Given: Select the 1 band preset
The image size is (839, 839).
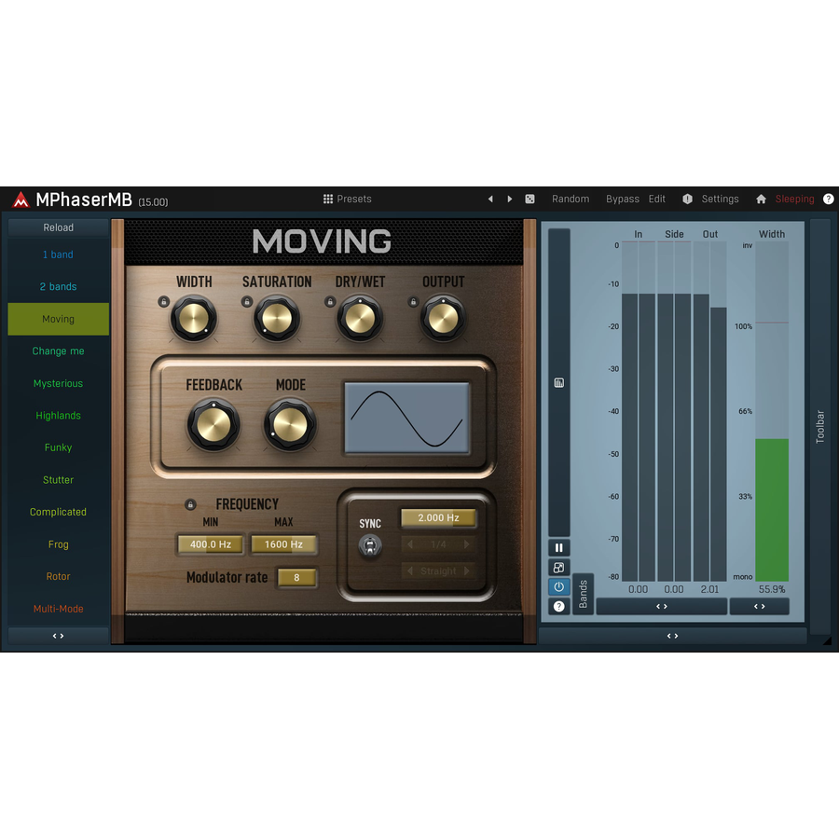Looking at the screenshot, I should 59,254.
